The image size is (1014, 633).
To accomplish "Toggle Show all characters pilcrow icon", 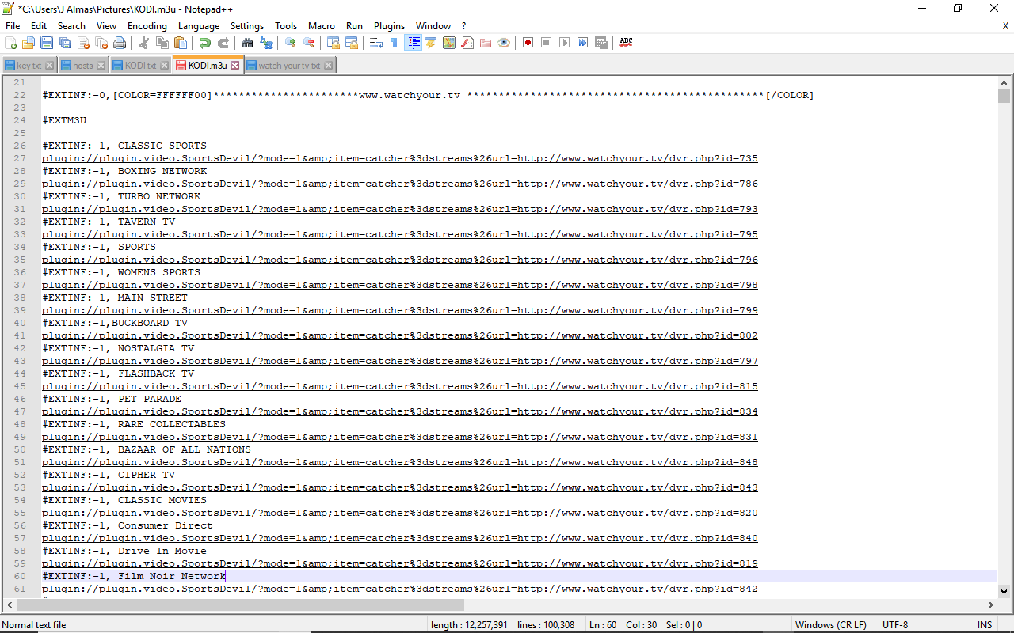I will [395, 43].
